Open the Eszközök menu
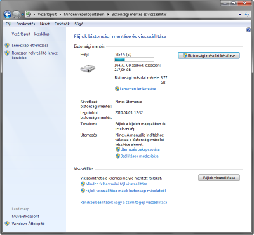Viewport: 254px width, 235px height. [62, 24]
